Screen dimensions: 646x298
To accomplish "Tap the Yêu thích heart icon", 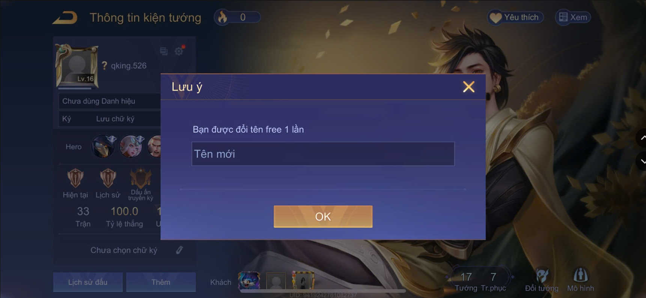I will click(495, 18).
